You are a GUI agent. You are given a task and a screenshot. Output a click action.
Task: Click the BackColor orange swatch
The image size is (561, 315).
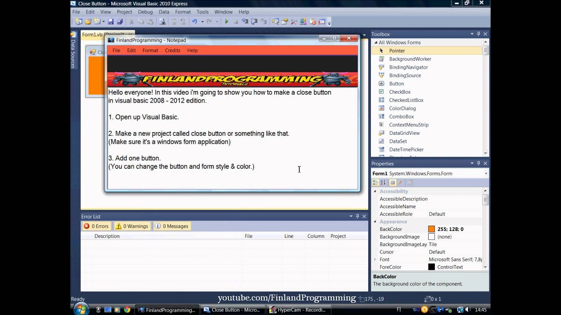pyautogui.click(x=432, y=229)
